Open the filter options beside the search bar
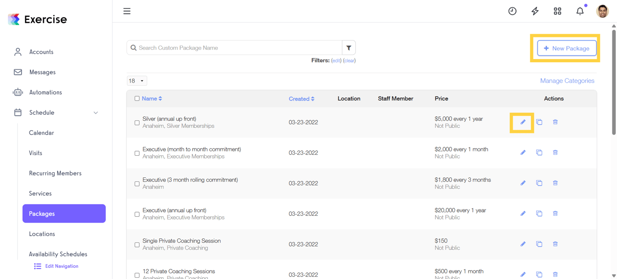The width and height of the screenshot is (617, 279). (349, 47)
